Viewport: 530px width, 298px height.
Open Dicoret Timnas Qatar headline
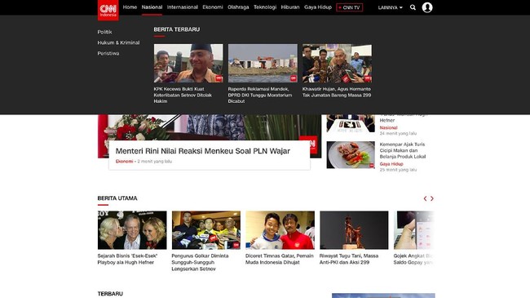(280, 259)
